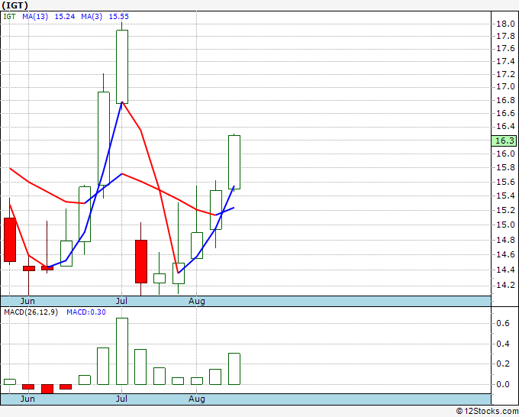Select the IGT legend label
The width and height of the screenshot is (519, 417).
[9, 17]
